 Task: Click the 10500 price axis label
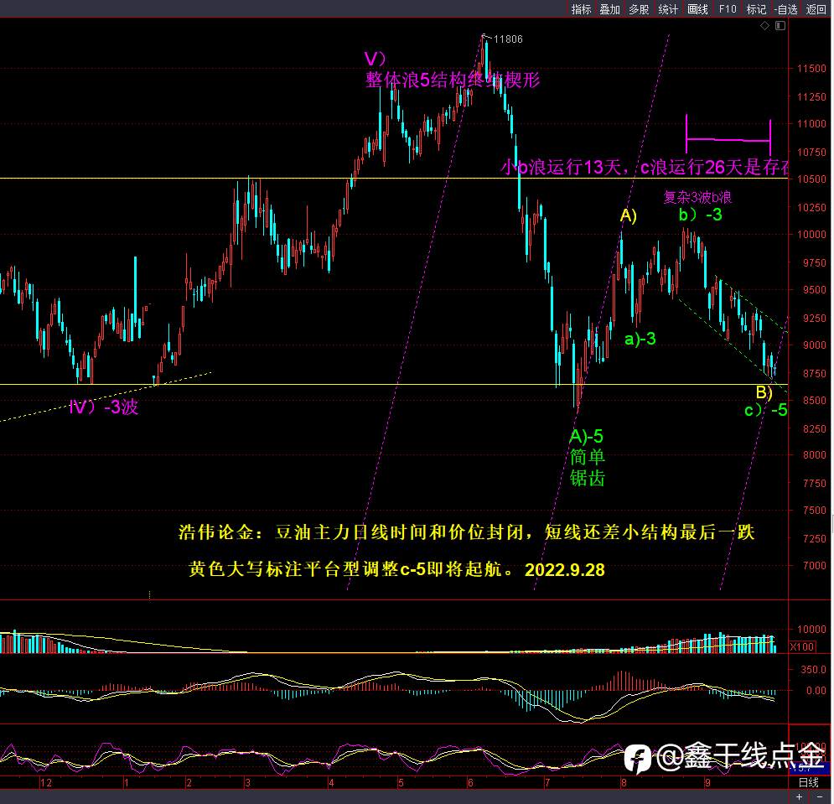811,179
